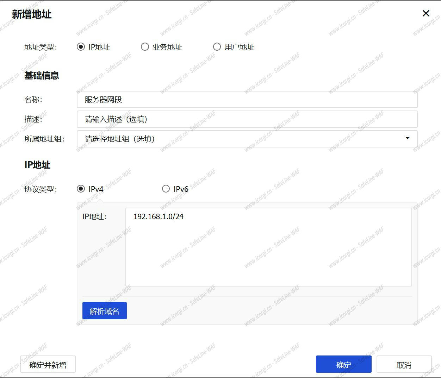Choose the IPv6 protocol radio button
Screen dimensions: 441x378
tap(166, 189)
